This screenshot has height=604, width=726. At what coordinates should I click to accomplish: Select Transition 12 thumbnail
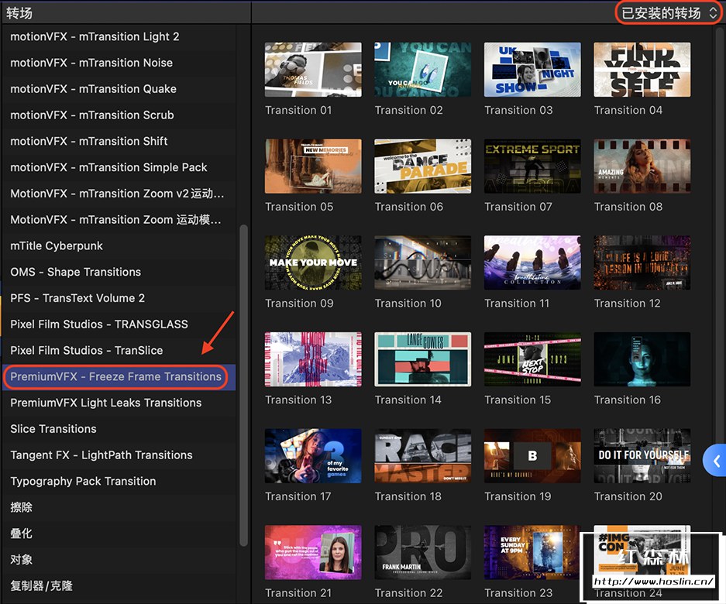click(x=642, y=263)
